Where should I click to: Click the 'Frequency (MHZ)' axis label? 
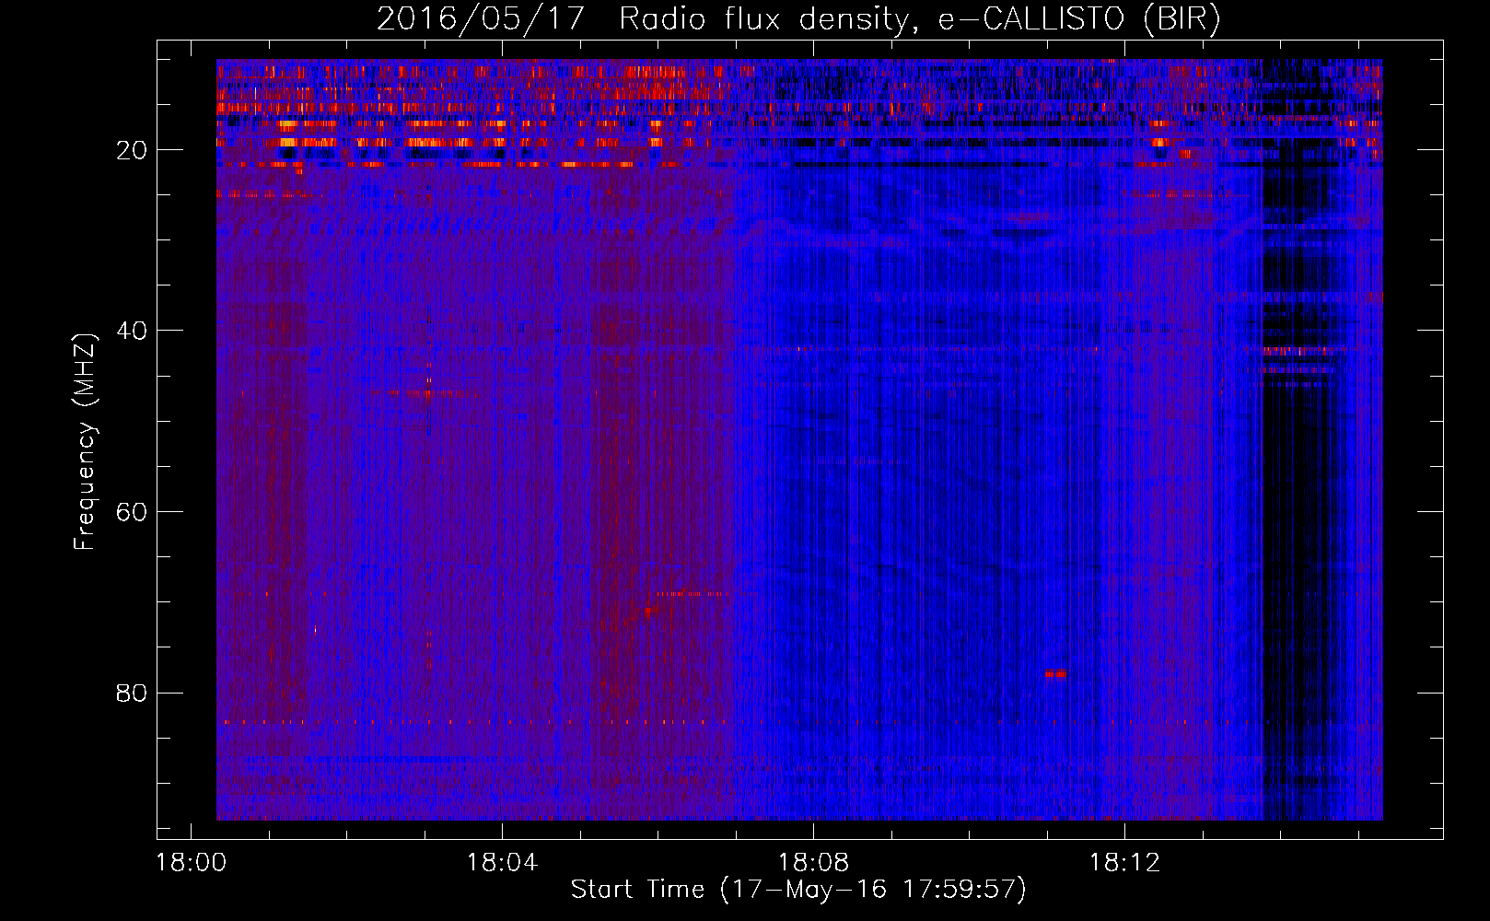point(85,443)
